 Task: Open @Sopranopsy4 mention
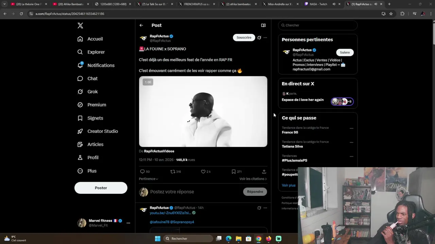(182, 222)
